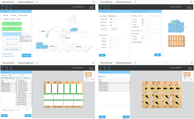
Task: Open the Additional Settings link
Action: pyautogui.click(x=7, y=53)
